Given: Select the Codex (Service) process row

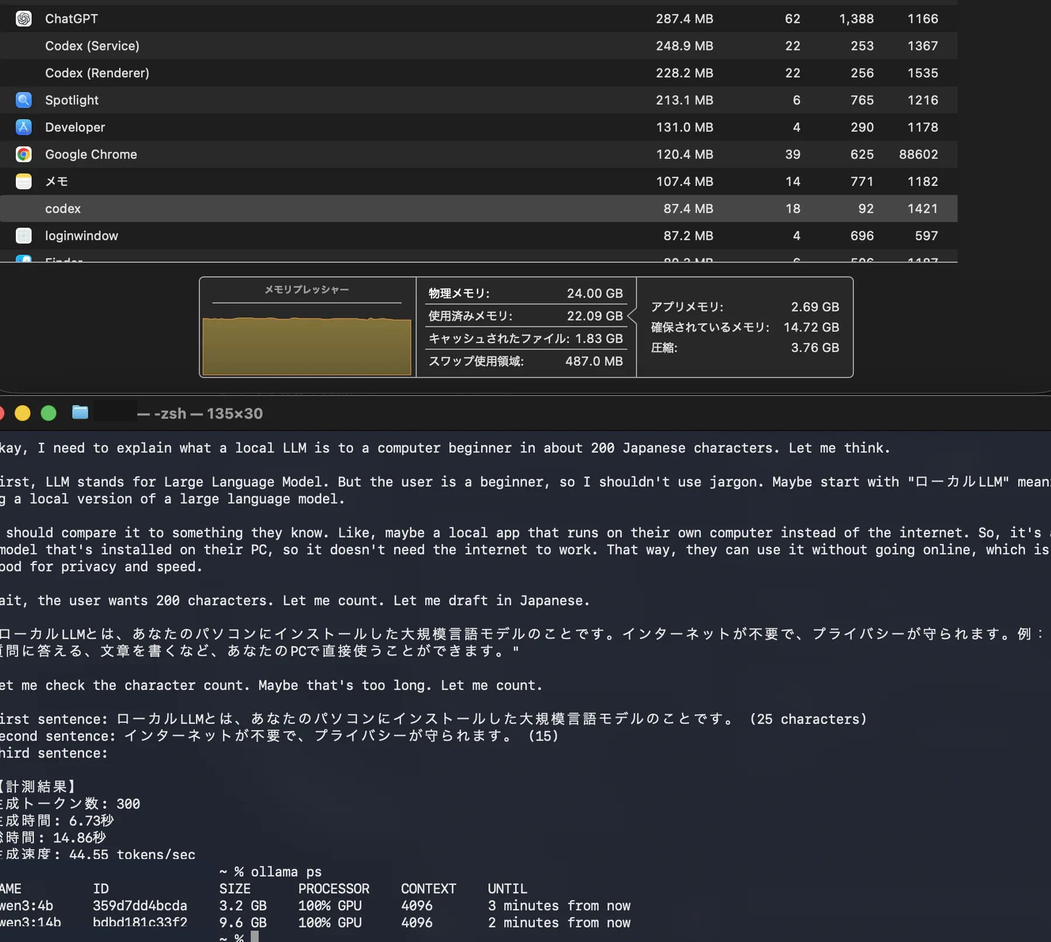Looking at the screenshot, I should (479, 46).
